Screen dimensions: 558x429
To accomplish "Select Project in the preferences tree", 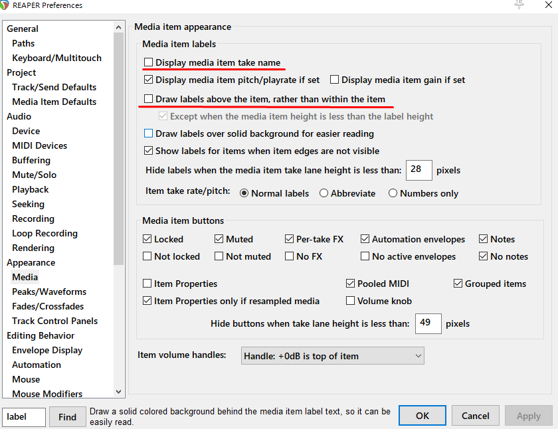I will click(x=21, y=72).
